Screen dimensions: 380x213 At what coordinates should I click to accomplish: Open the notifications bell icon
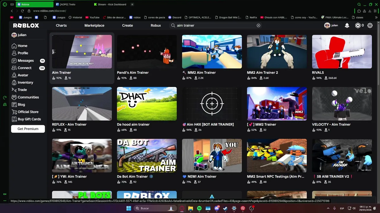click(x=347, y=25)
